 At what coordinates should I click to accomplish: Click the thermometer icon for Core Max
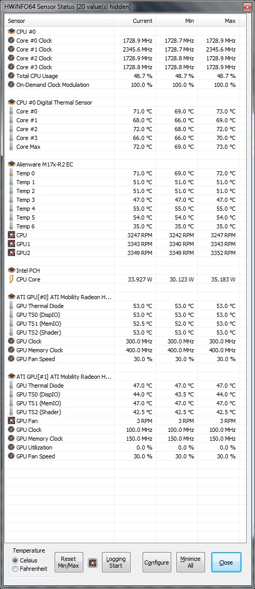point(11,147)
